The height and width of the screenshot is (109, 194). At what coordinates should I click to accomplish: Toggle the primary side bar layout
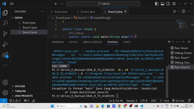pos(157,4)
